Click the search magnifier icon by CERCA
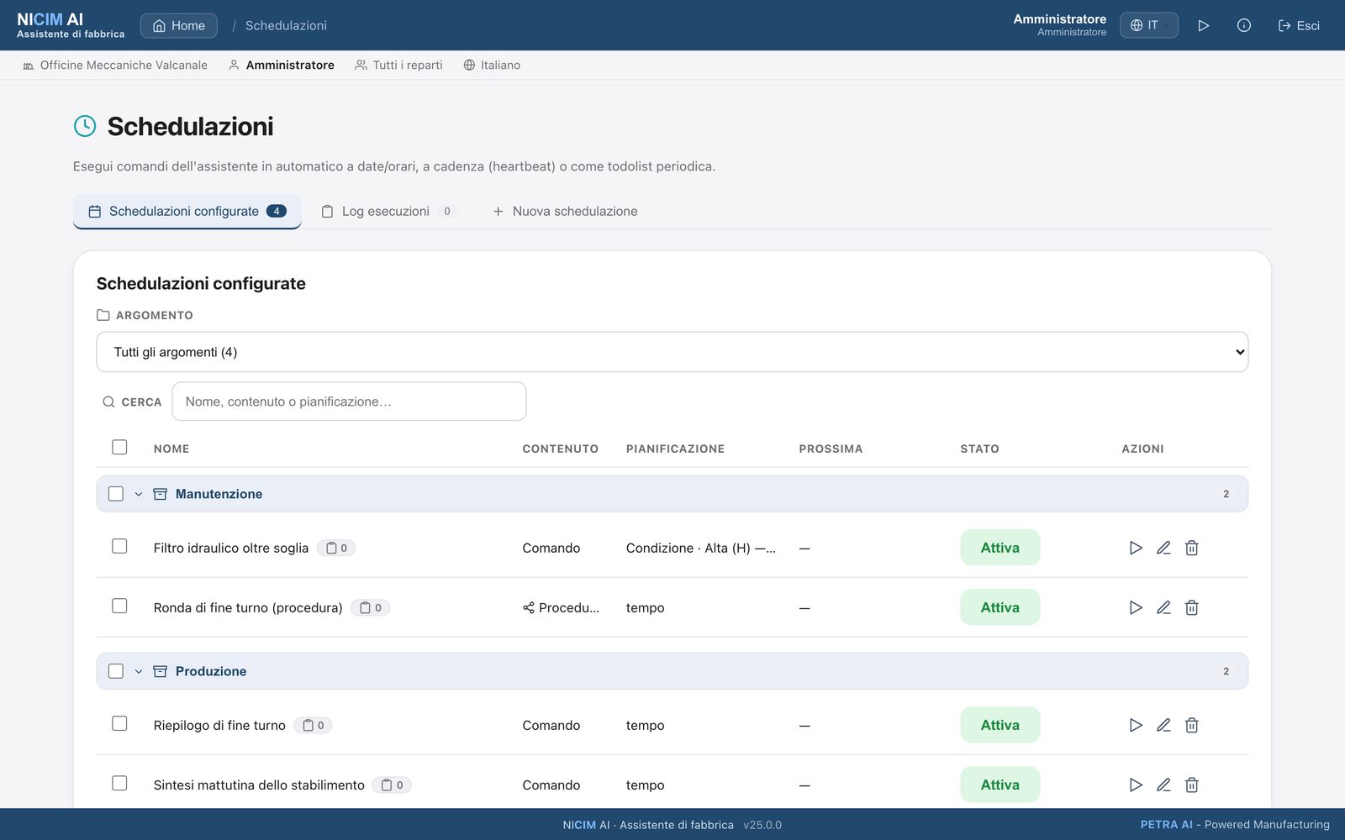This screenshot has height=840, width=1345. click(x=108, y=402)
